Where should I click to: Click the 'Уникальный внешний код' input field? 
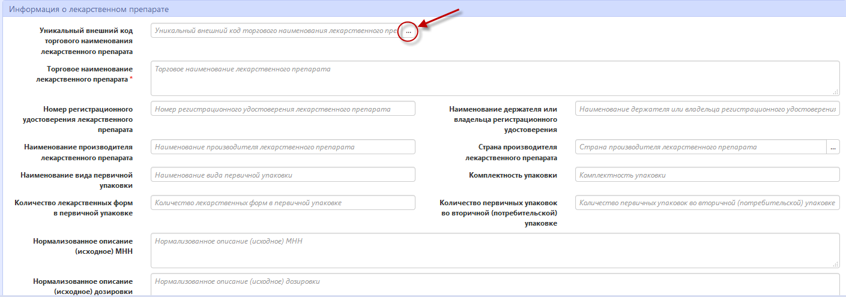pos(276,31)
